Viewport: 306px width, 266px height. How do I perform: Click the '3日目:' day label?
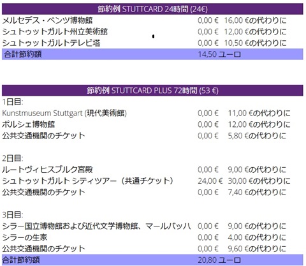coord(13,215)
